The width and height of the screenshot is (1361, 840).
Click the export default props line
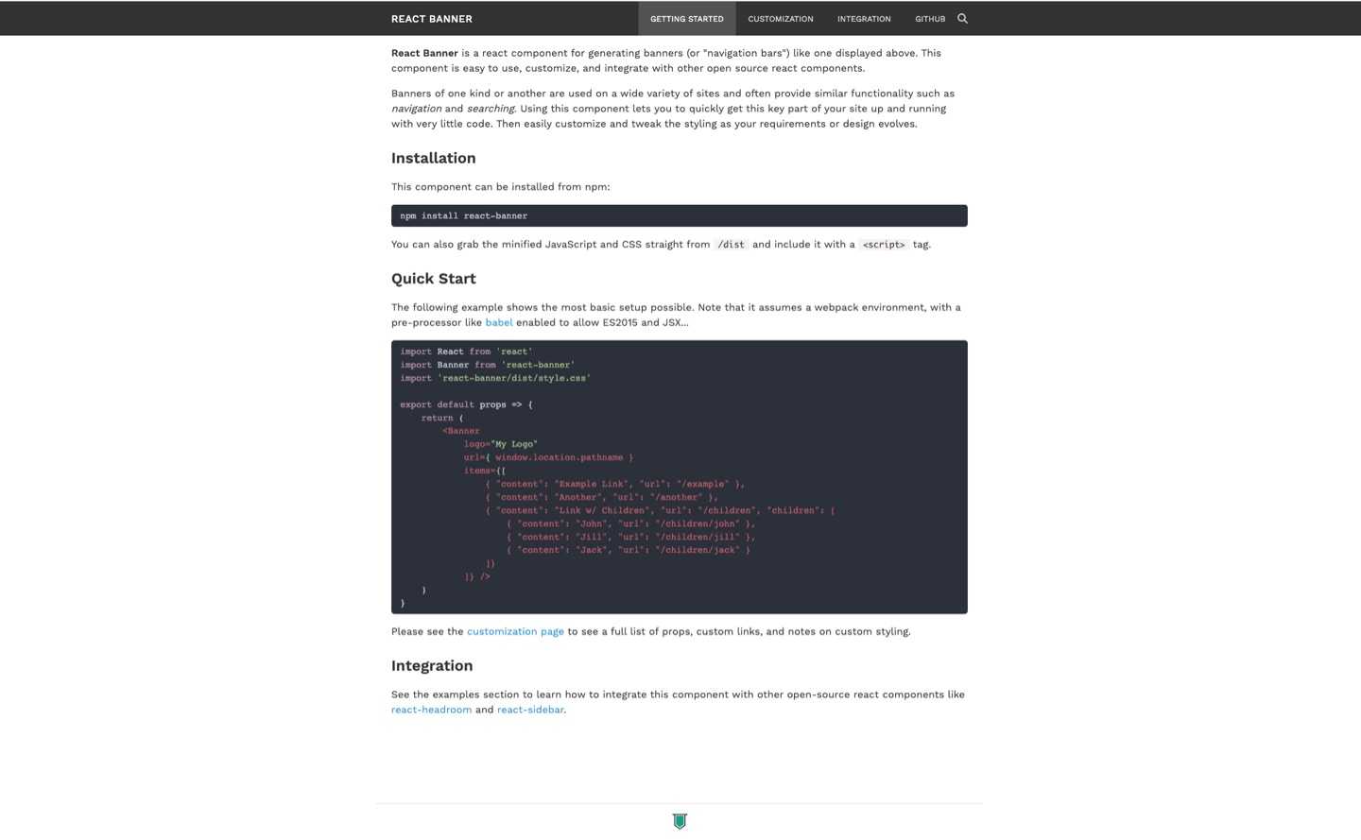point(466,404)
